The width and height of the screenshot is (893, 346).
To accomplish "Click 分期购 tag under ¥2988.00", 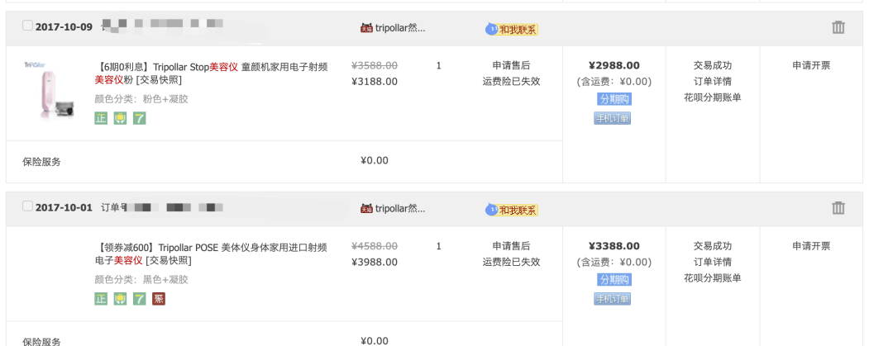I will pyautogui.click(x=614, y=99).
